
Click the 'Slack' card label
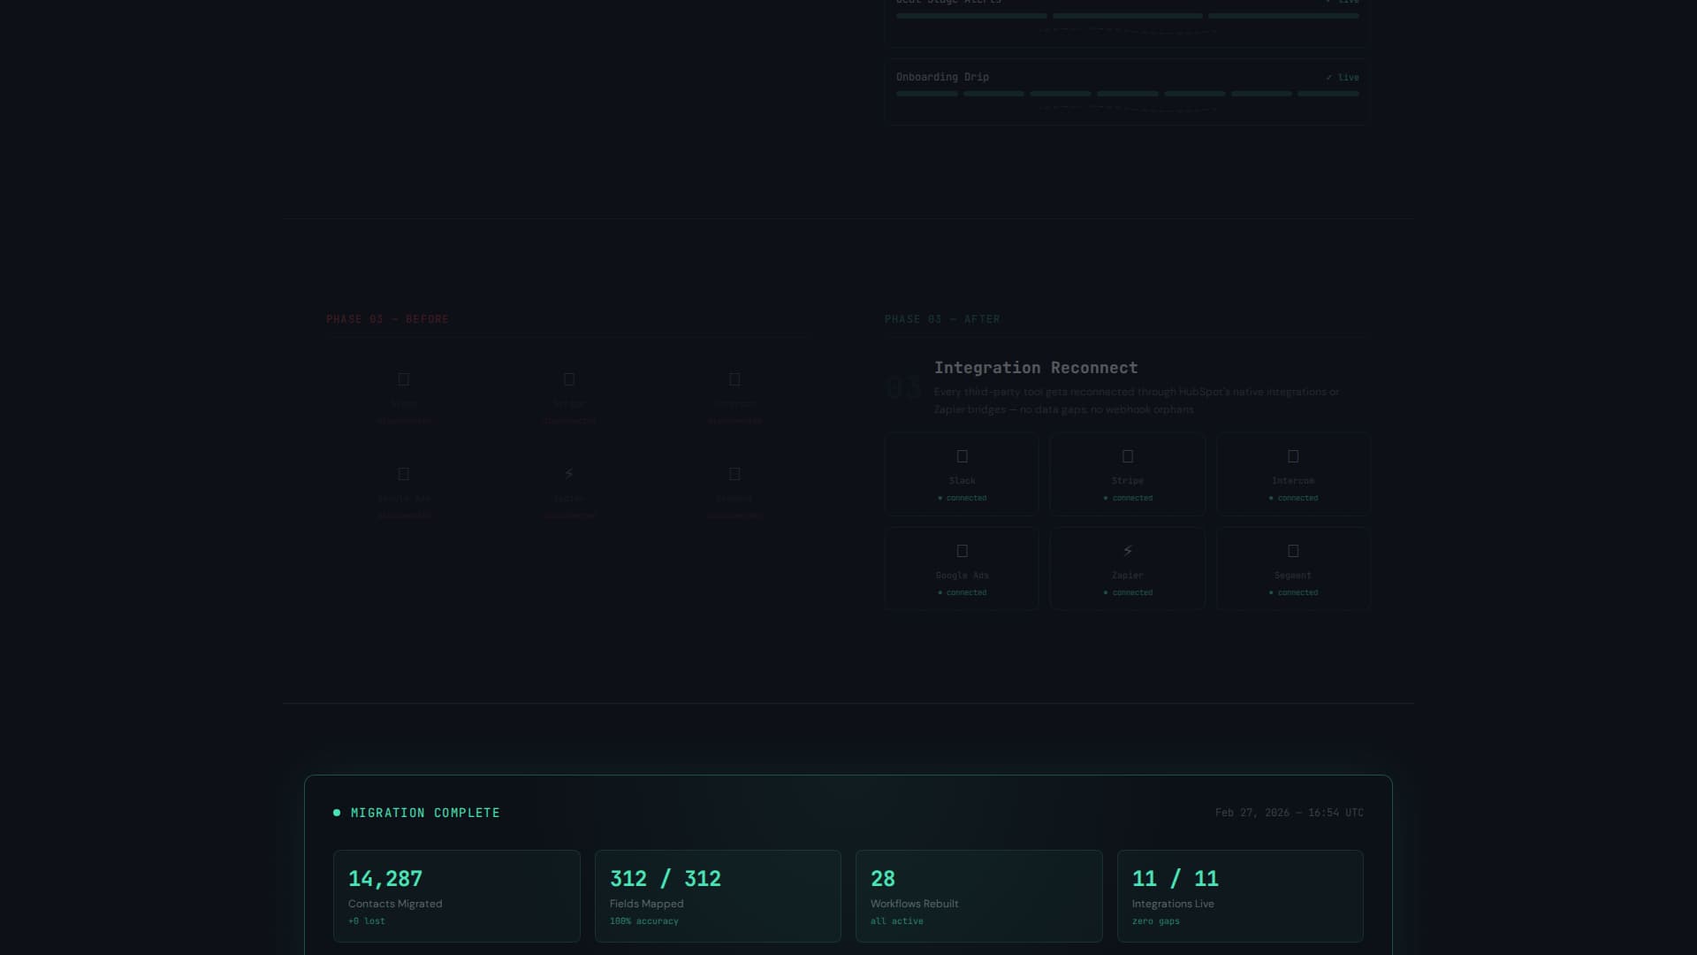tap(963, 481)
